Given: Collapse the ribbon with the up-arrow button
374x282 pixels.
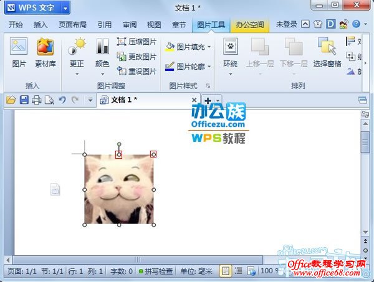Looking at the screenshot, I should [x=305, y=24].
